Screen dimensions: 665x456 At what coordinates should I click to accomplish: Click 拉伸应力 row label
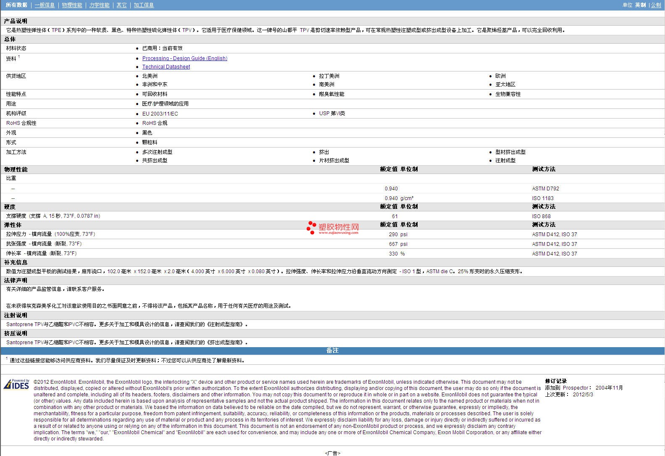pyautogui.click(x=50, y=234)
